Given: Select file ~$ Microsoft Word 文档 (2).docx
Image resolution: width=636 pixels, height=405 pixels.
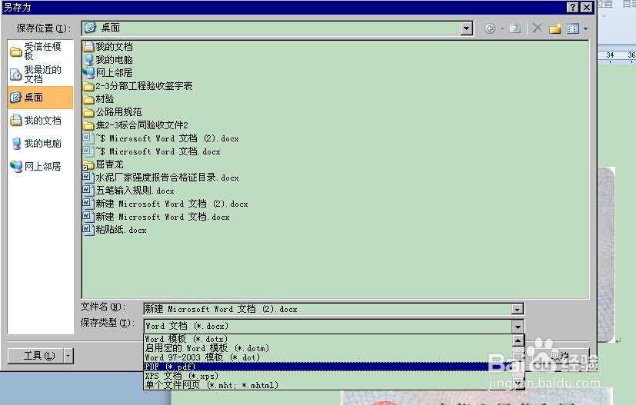Looking at the screenshot, I should coord(161,138).
